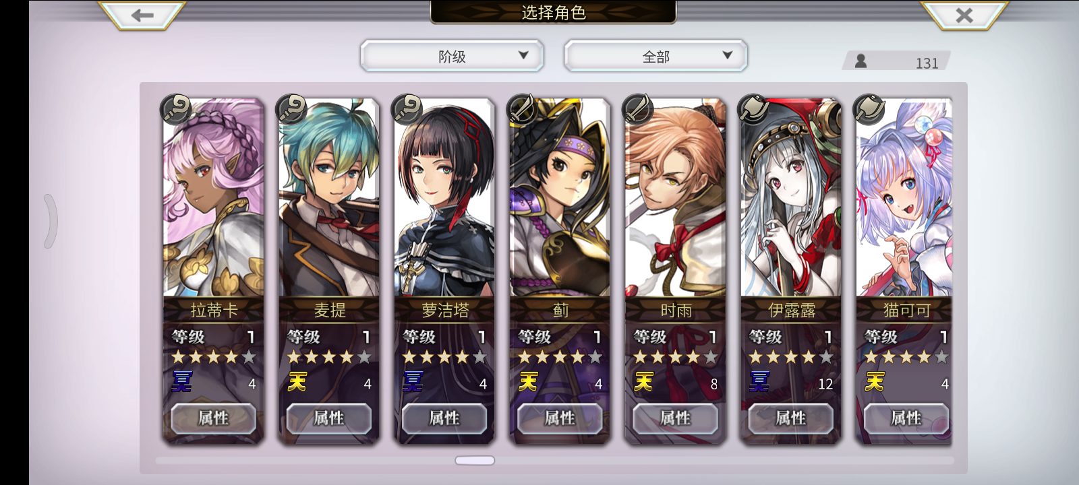
Task: Open 属性 for 猫可可
Action: (x=906, y=418)
